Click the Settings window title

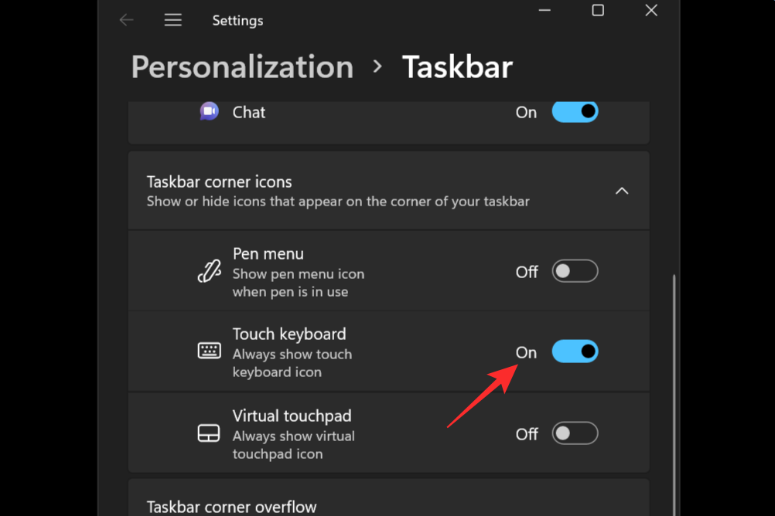tap(237, 20)
